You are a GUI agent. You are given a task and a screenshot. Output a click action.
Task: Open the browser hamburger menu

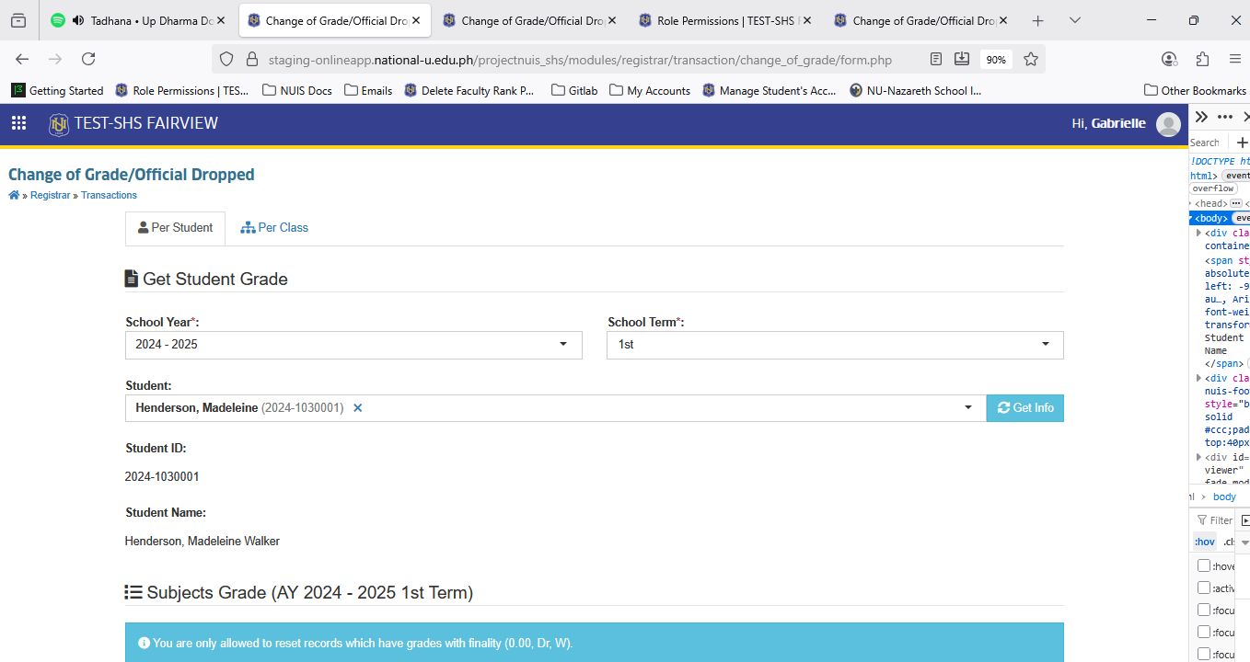click(1235, 59)
